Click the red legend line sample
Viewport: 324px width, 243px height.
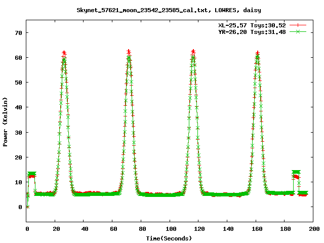[x=298, y=25]
